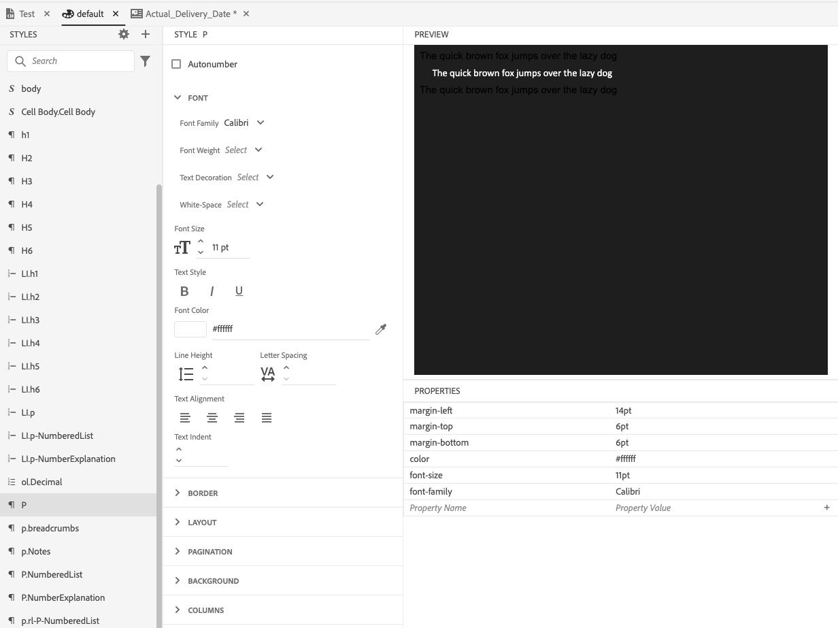Toggle italic text style

[x=212, y=291]
